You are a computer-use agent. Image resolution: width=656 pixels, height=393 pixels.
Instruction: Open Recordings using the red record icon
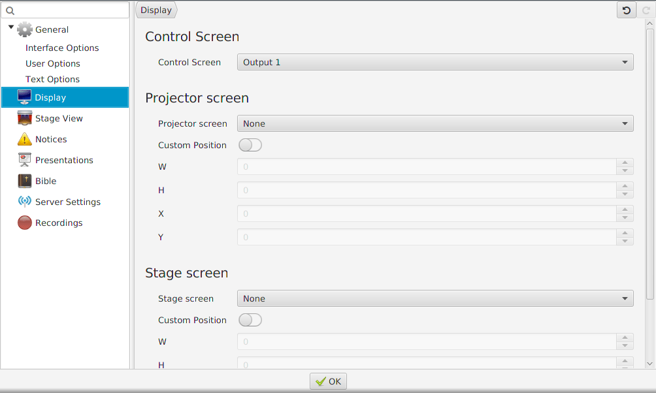pyautogui.click(x=24, y=223)
